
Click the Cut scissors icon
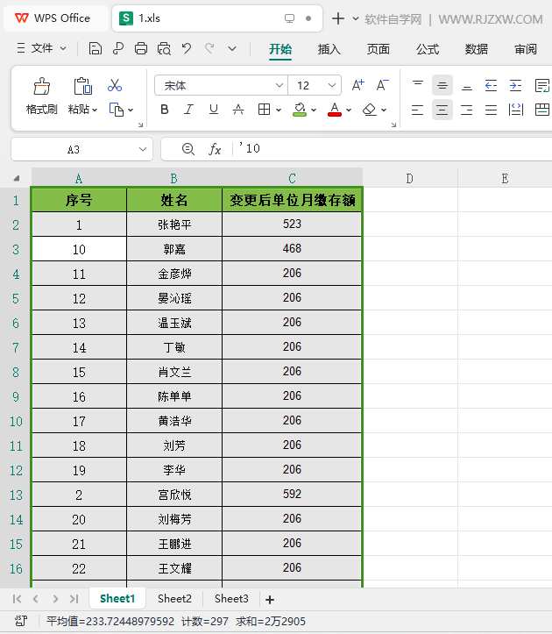115,85
